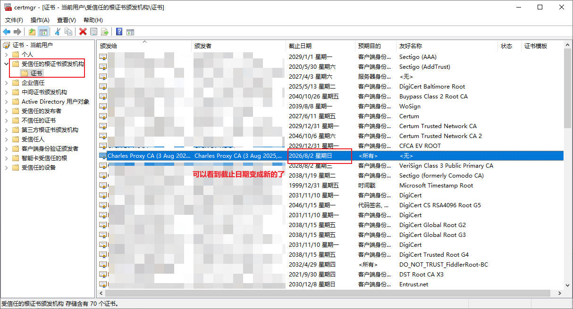Collapse the 受信任的根证书颁发机构 tree node
Screen dimensions: 573x309
tap(6, 64)
